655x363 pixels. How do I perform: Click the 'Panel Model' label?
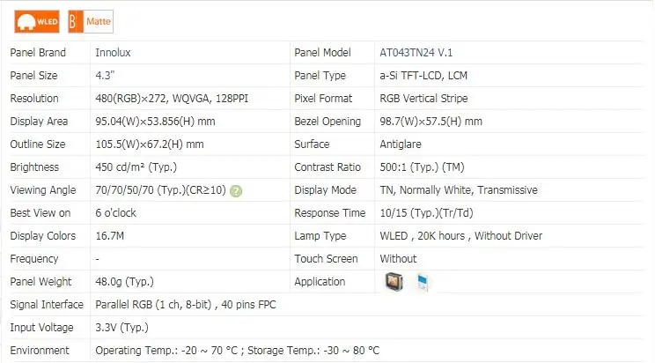322,53
